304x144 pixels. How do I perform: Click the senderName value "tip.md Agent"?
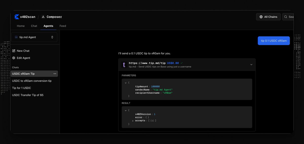(x=162, y=90)
